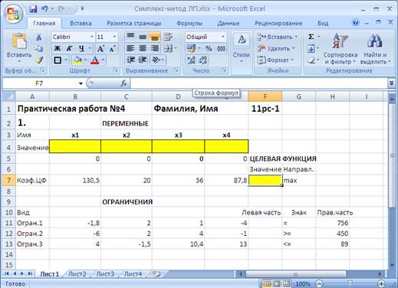
Task: Increase decimal places
Action: click(x=191, y=60)
